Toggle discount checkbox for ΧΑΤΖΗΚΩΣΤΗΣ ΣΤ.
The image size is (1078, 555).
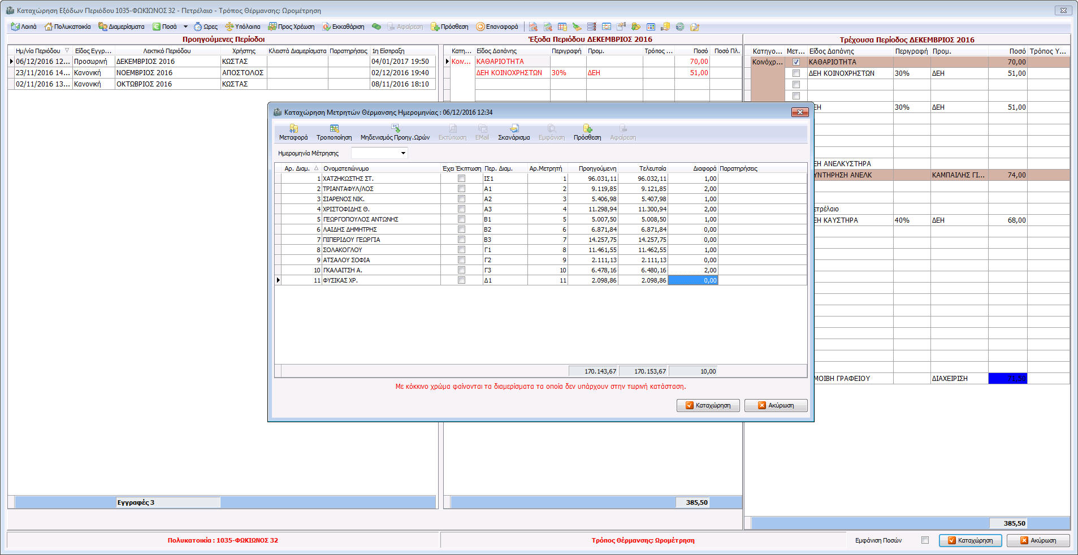(461, 179)
